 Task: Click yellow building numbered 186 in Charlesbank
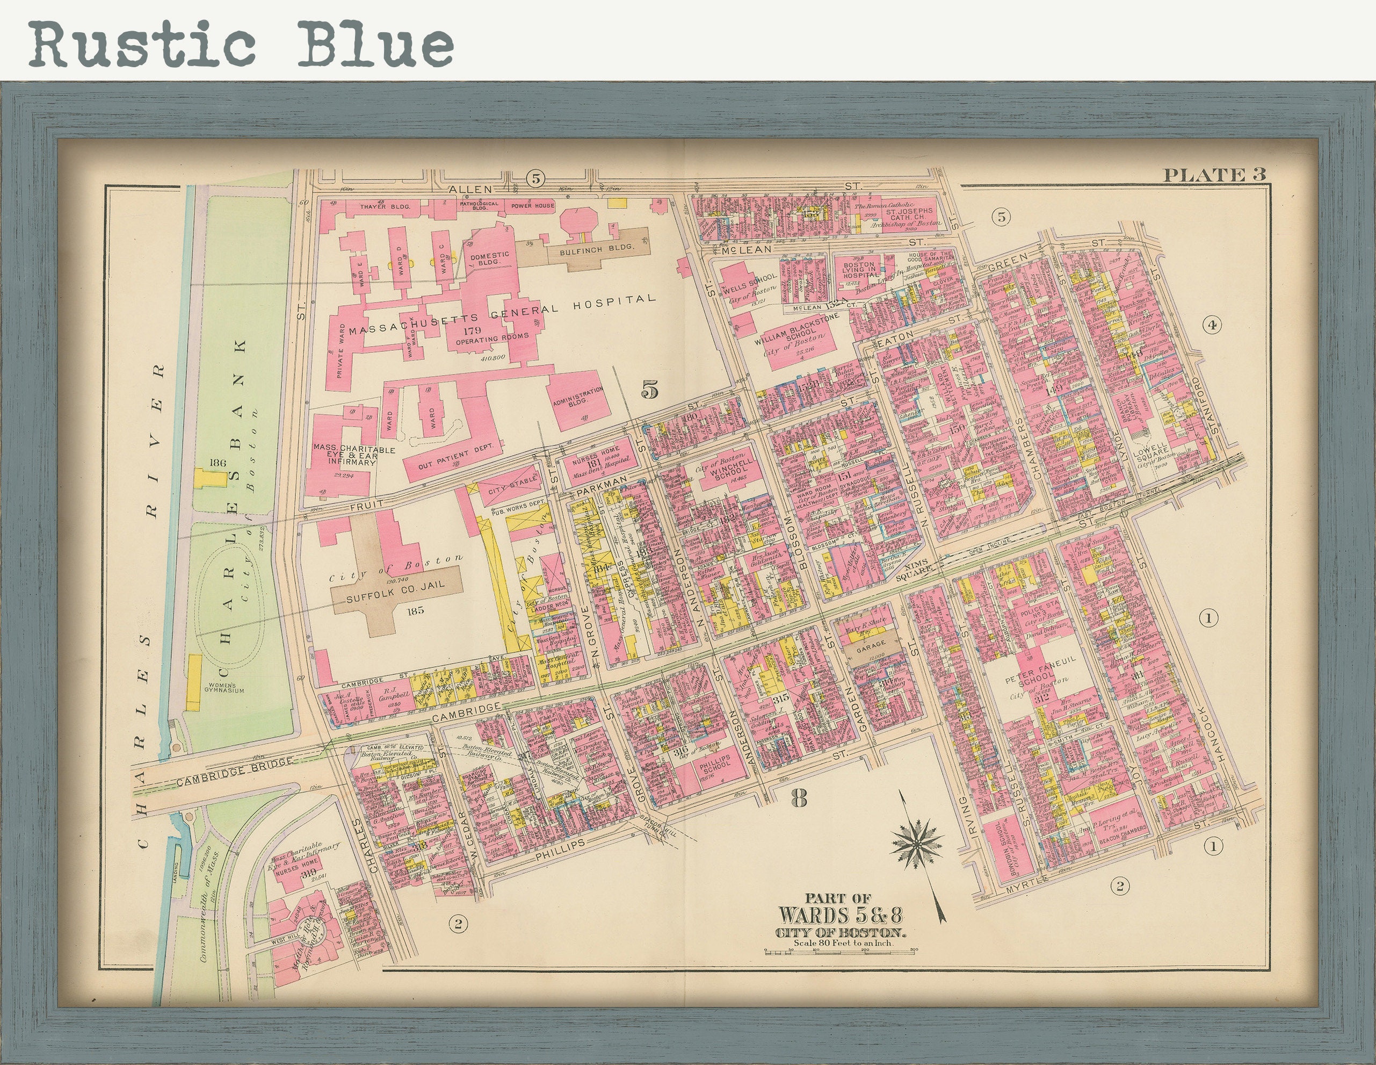pyautogui.click(x=211, y=478)
